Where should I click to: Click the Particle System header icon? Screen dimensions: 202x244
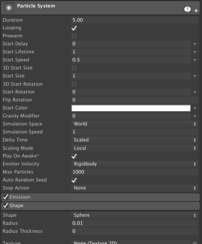[9, 8]
